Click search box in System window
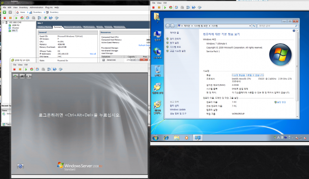 tap(278, 26)
